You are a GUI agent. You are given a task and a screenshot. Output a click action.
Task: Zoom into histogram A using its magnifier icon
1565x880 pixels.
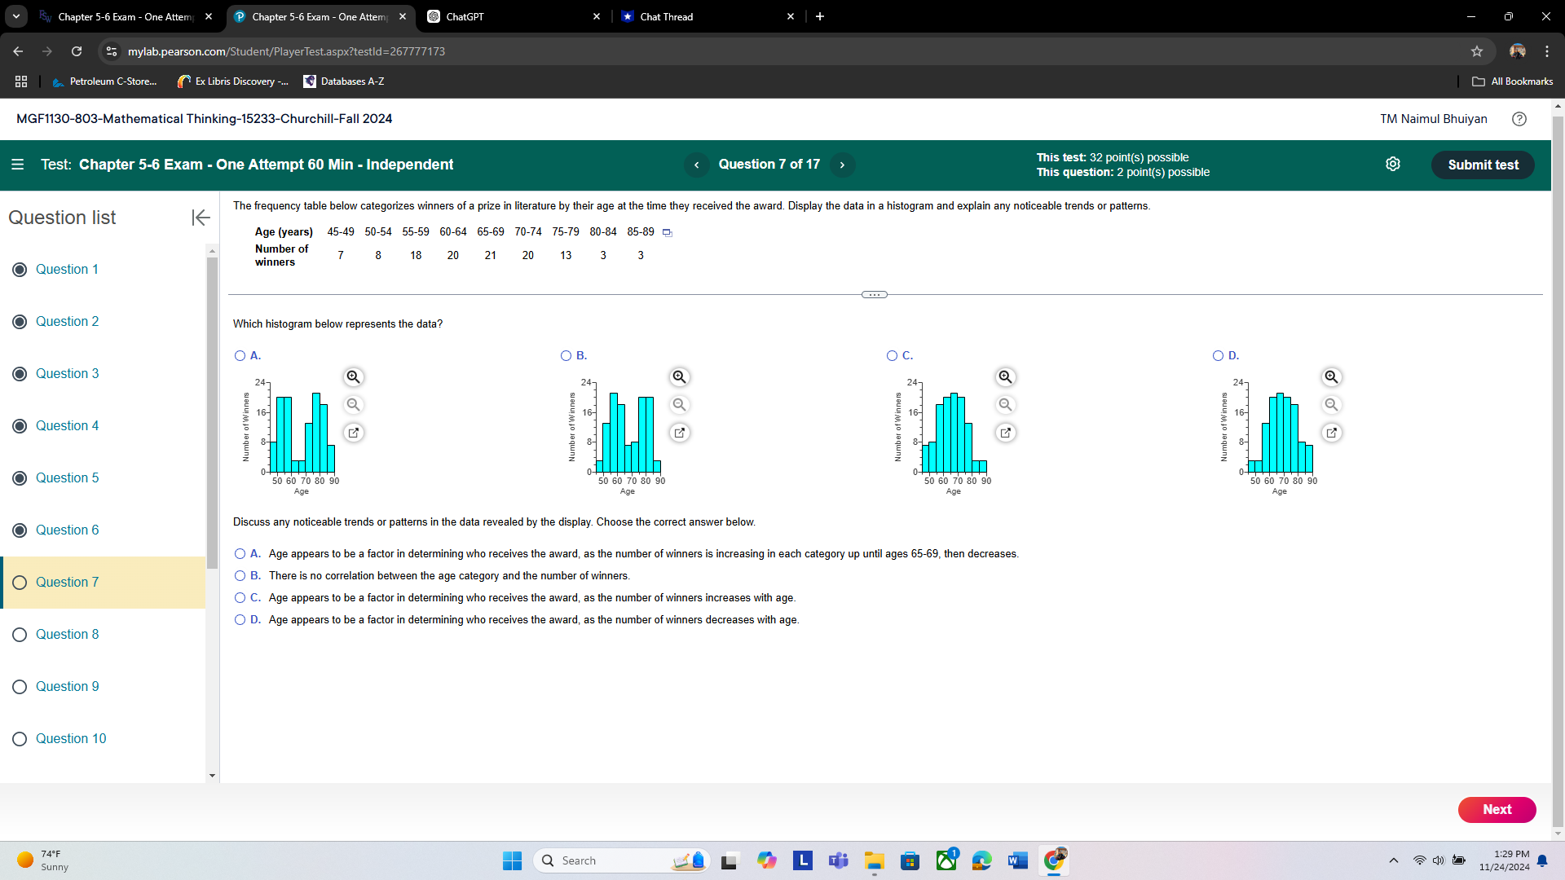(353, 376)
